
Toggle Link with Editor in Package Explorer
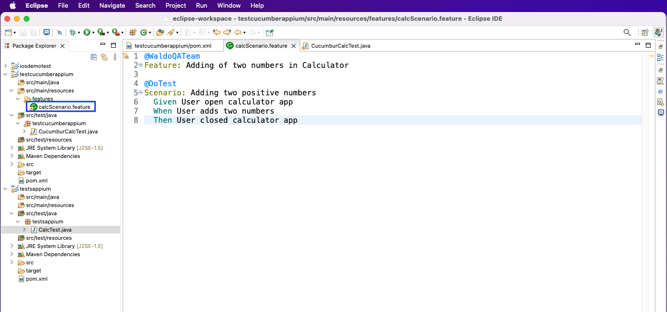point(104,57)
